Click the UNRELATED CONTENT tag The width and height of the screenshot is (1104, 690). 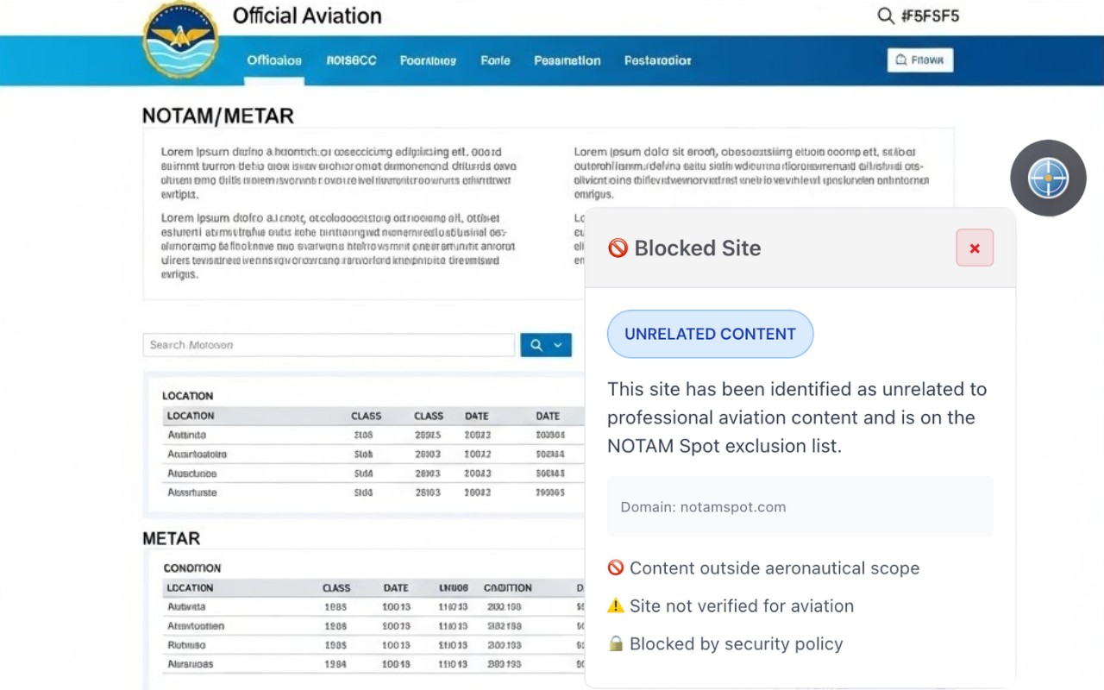710,334
